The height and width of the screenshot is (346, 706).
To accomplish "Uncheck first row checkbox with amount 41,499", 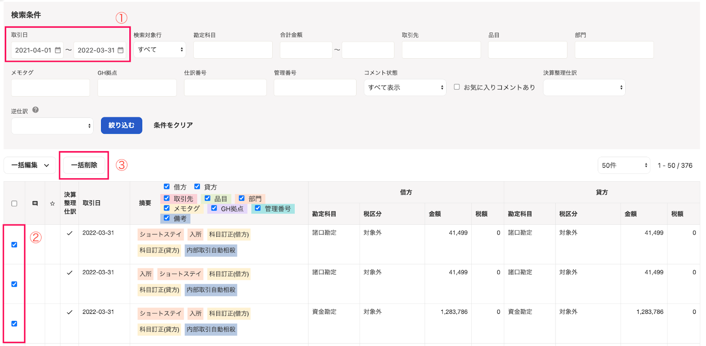I will coord(14,244).
